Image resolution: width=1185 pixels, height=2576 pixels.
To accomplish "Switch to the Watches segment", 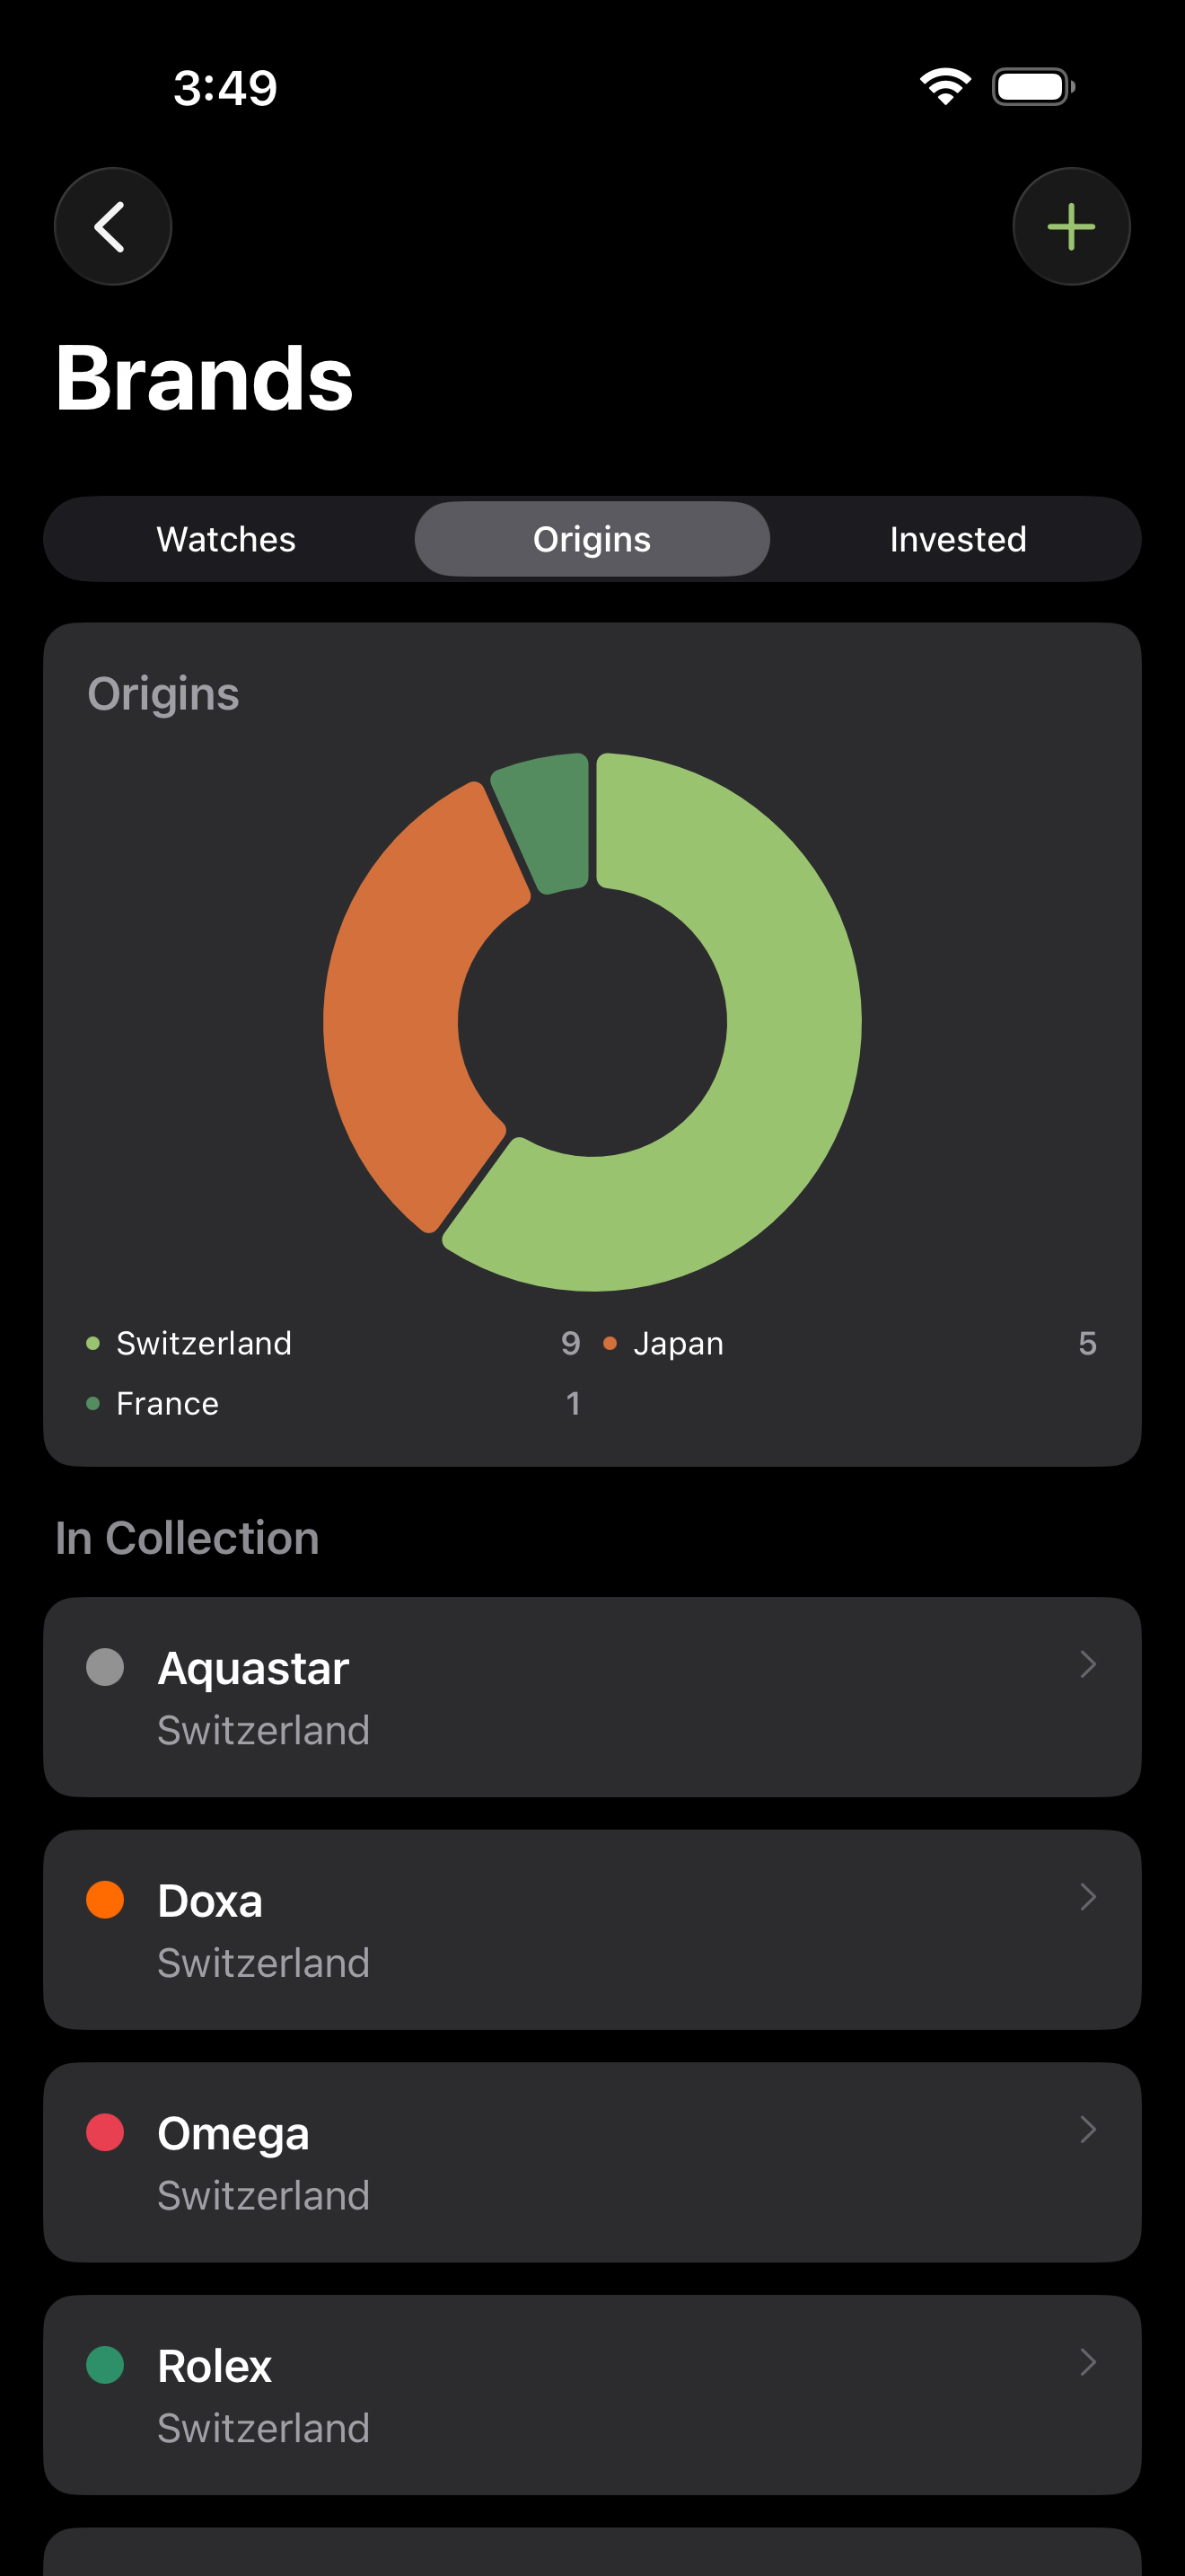I will 227,539.
